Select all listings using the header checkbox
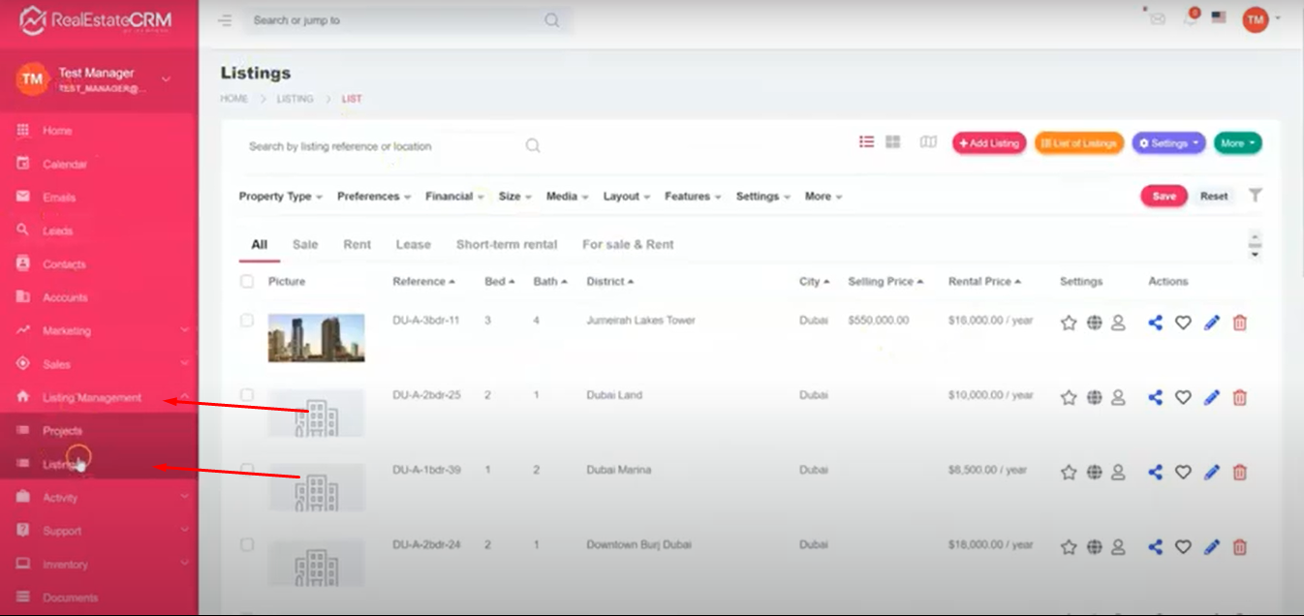 tap(247, 282)
